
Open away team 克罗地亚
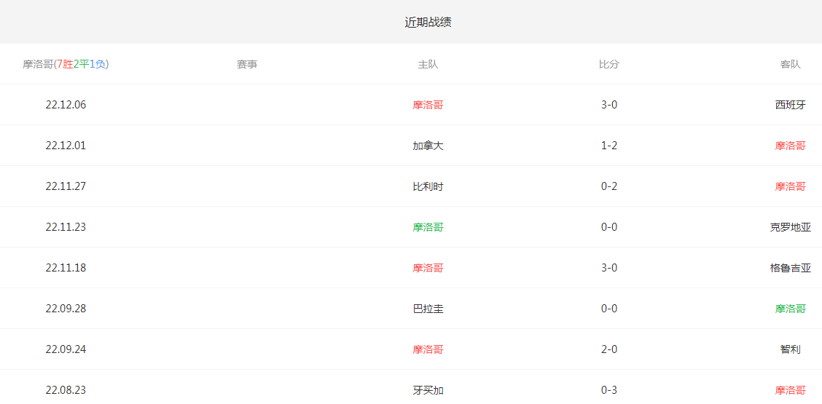coord(791,227)
